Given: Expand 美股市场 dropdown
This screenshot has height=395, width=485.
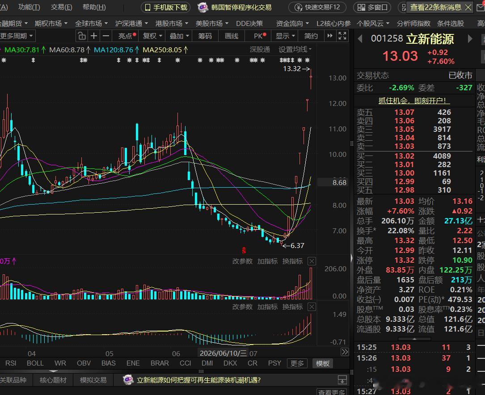Looking at the screenshot, I should point(212,24).
